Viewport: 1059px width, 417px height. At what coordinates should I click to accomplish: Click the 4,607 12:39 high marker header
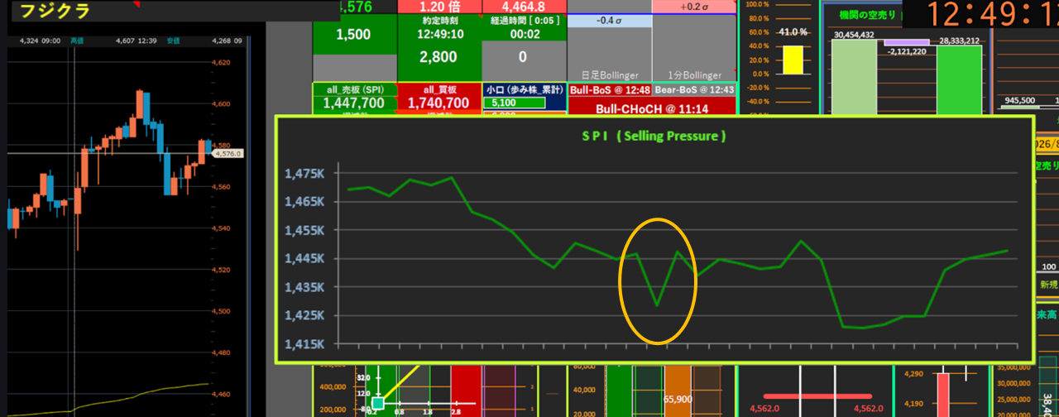pos(137,40)
